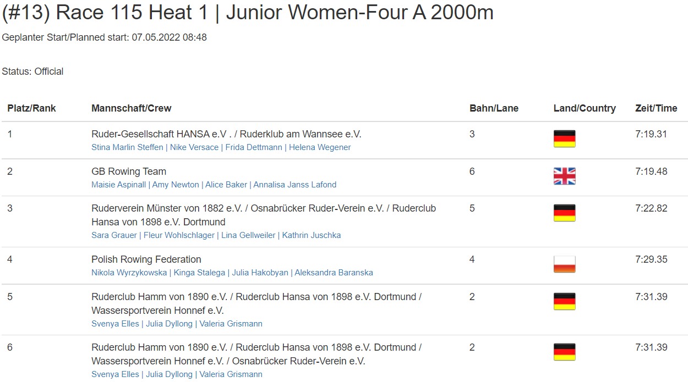Screen dimensions: 688x382
Task: Click the German flag in the rank 5 row
Action: [x=564, y=301]
